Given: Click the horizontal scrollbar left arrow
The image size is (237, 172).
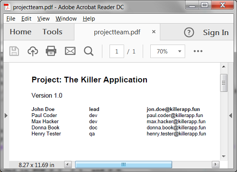Looking at the screenshot, I should click(68, 165).
